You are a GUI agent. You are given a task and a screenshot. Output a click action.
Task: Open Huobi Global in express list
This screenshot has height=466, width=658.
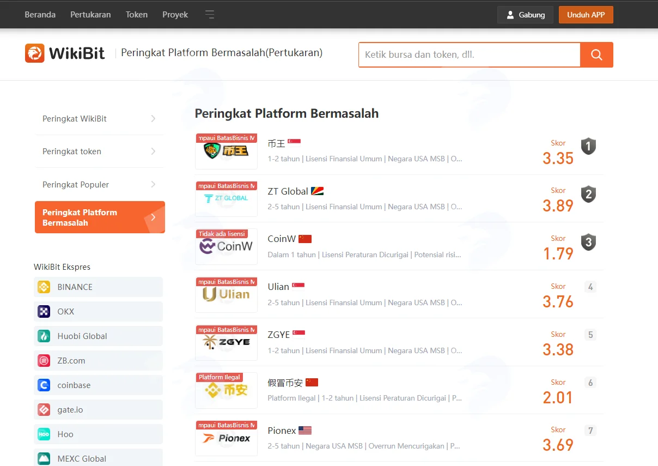[98, 336]
